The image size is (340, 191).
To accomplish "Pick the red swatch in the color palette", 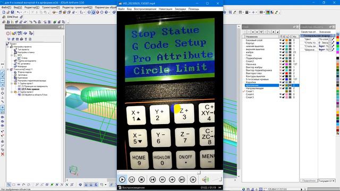I will pyautogui.click(x=338, y=38).
